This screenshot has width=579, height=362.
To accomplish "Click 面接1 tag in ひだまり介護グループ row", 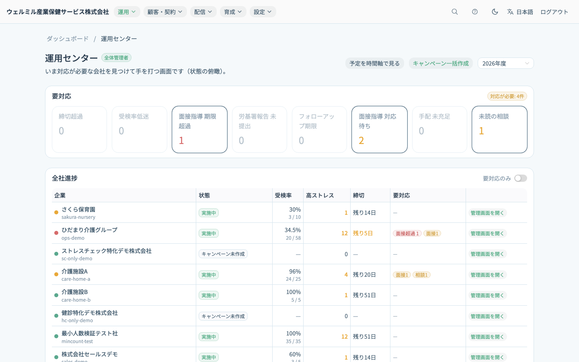I will pos(432,233).
